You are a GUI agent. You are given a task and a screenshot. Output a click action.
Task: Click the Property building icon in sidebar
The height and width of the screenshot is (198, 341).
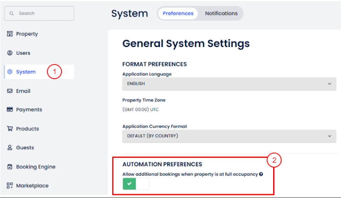(x=10, y=34)
